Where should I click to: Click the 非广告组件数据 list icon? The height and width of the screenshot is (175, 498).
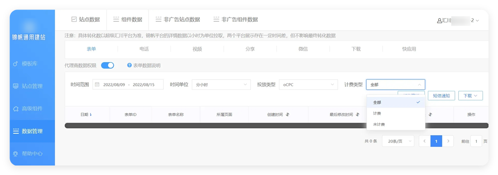216,19
